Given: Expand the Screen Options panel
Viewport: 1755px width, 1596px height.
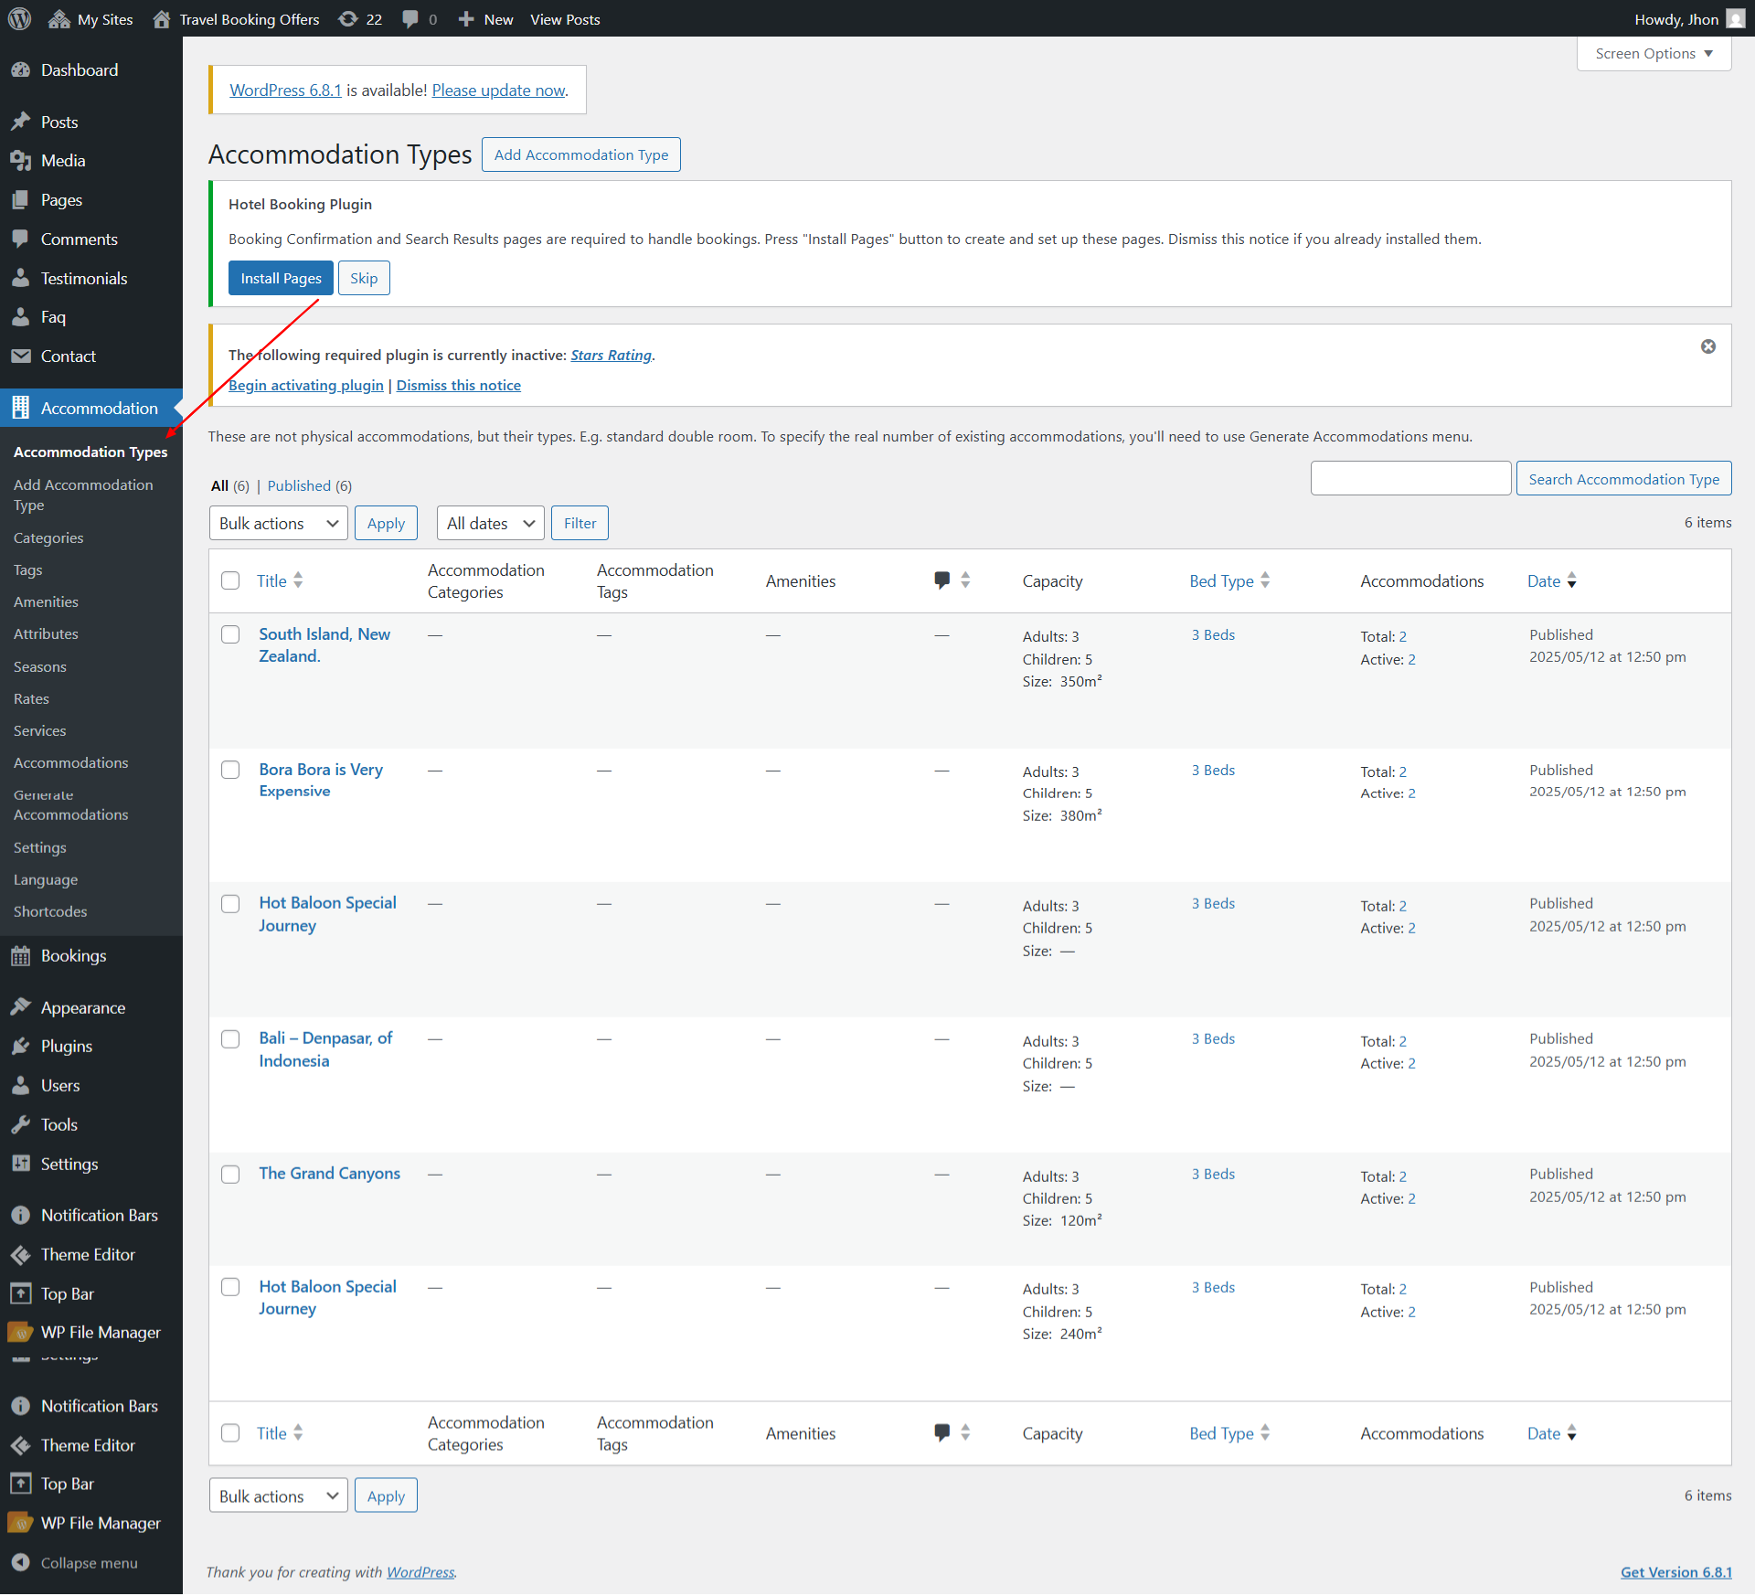Looking at the screenshot, I should [x=1654, y=54].
